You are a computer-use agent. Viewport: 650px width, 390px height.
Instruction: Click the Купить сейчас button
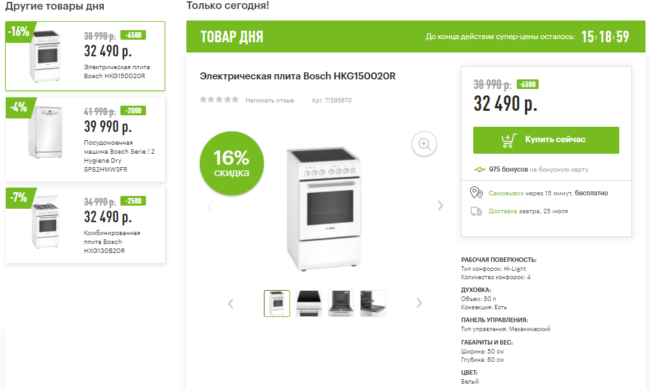[546, 140]
